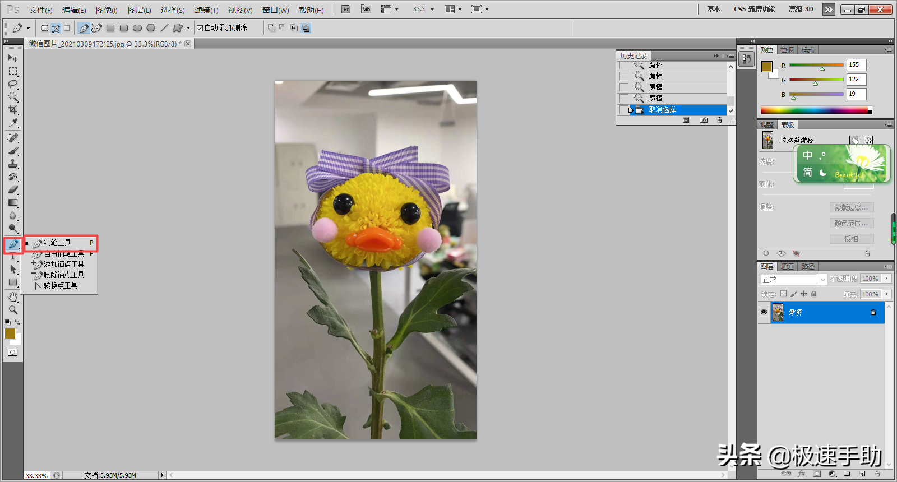Screen dimensions: 897x482
Task: Toggle the Auto Add/Delete checkbox
Action: tap(200, 28)
